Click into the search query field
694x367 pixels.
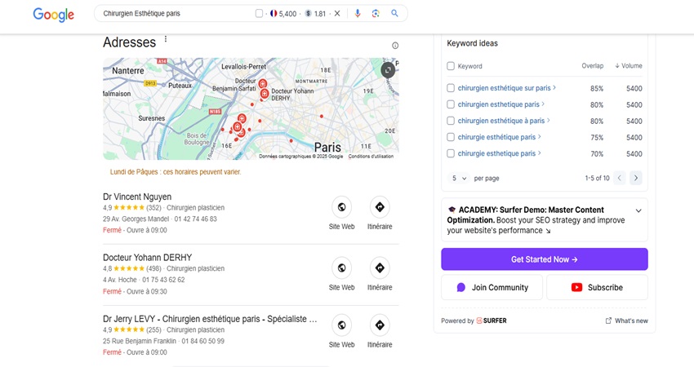click(177, 14)
